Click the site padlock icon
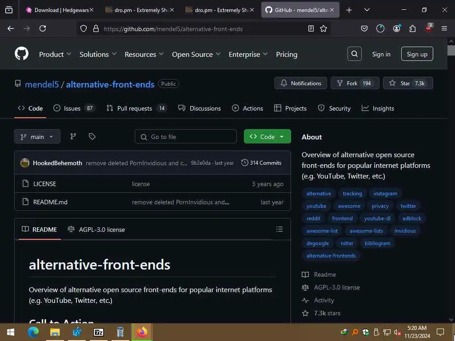This screenshot has height=341, width=455. (96, 29)
